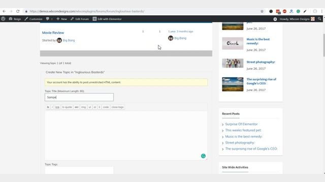Go back with the browser back arrow

pyautogui.click(x=4, y=11)
